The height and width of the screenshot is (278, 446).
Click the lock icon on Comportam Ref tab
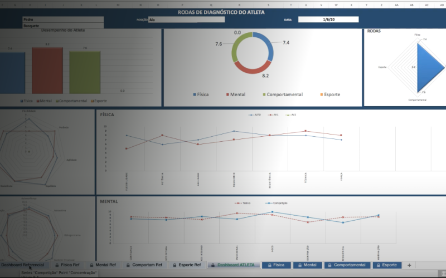(x=128, y=265)
